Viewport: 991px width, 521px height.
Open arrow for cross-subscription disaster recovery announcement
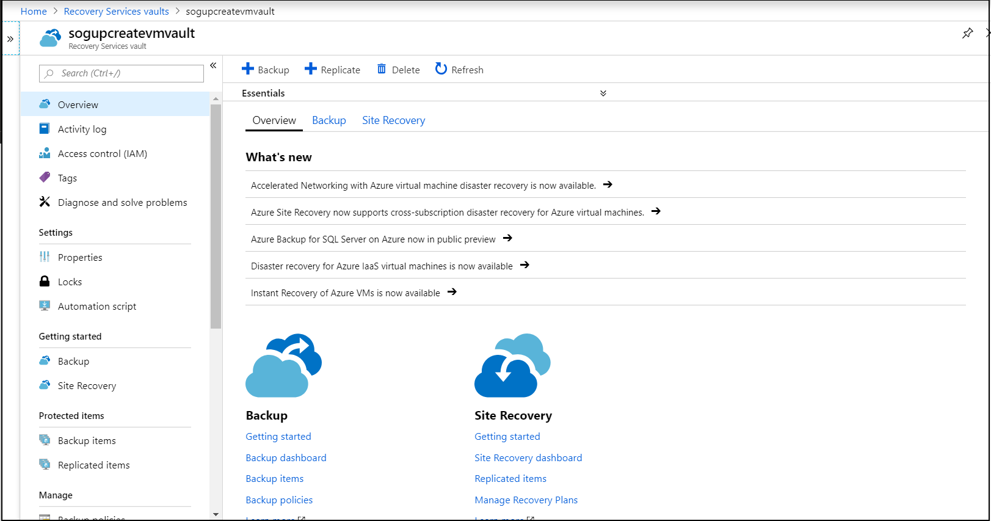(656, 211)
